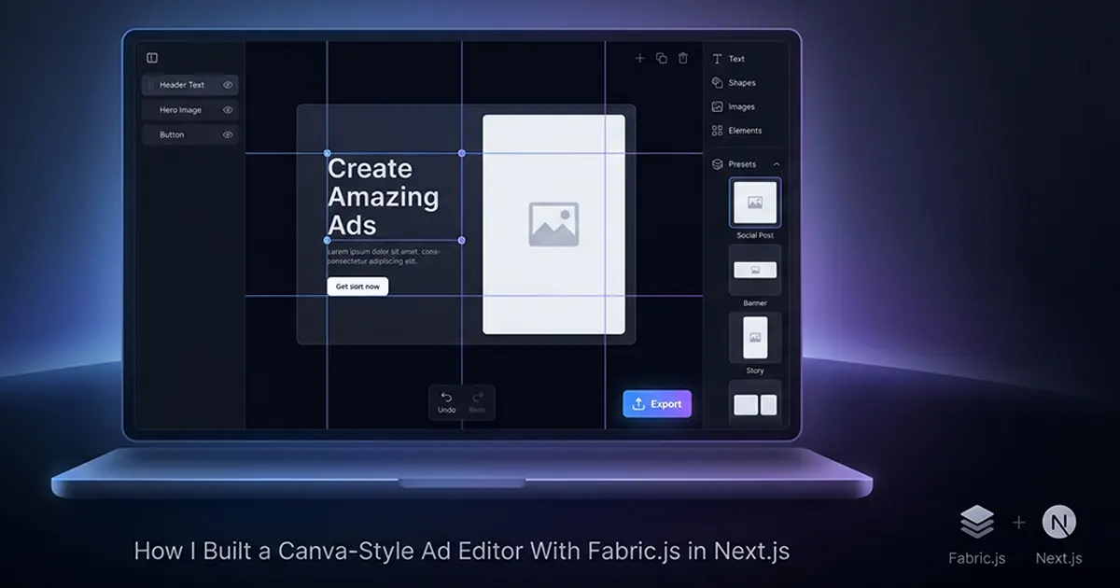
Task: Click the Next.js logo icon
Action: click(1058, 522)
